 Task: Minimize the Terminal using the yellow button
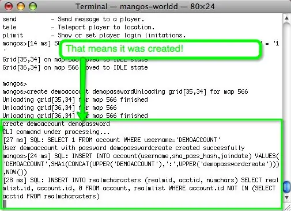tap(21, 6)
